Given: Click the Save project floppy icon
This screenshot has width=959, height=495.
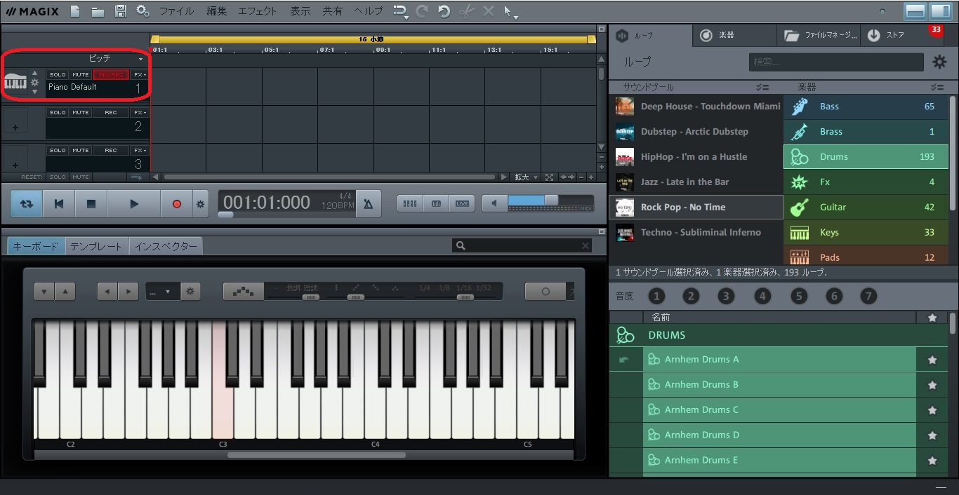Looking at the screenshot, I should (121, 11).
